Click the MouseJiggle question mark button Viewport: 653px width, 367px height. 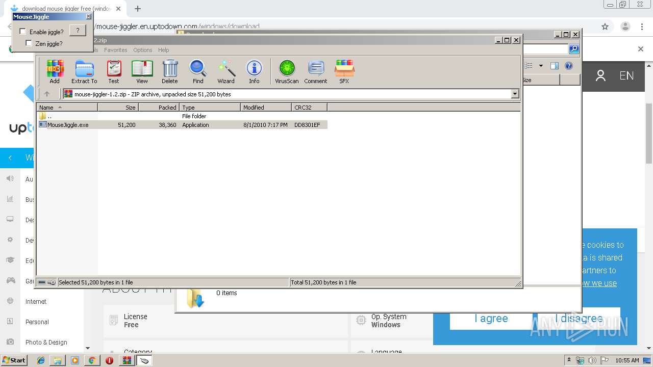(x=78, y=31)
